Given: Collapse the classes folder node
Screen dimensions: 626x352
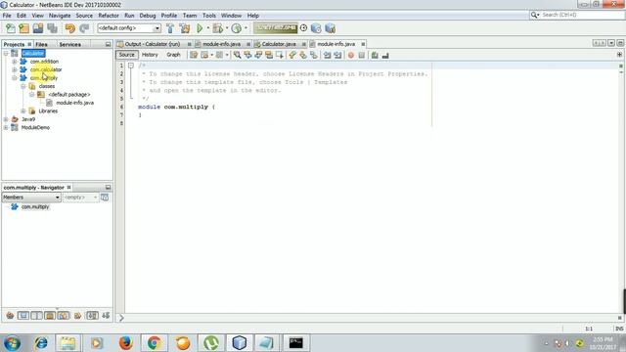Looking at the screenshot, I should (23, 86).
